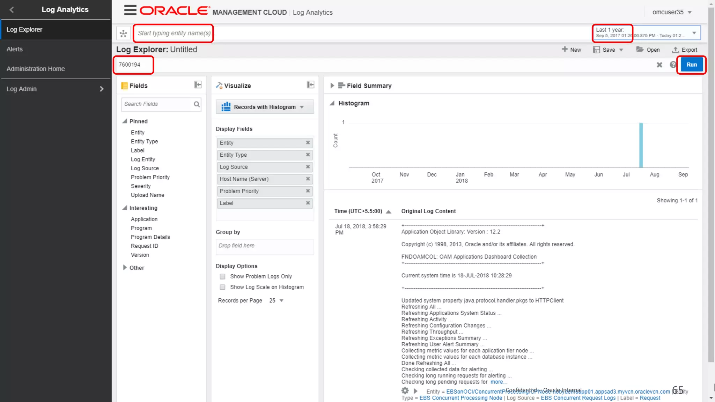Click the query input containing 7600194
715x402 pixels.
point(384,65)
